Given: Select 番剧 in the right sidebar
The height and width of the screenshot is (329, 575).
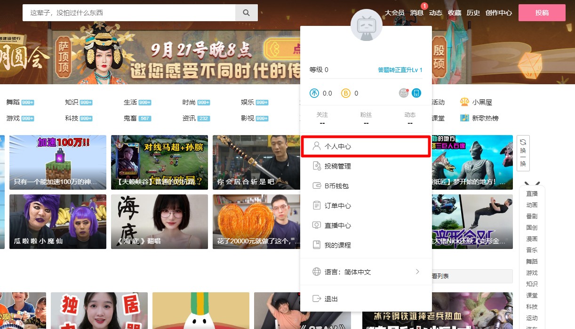Looking at the screenshot, I should (531, 216).
